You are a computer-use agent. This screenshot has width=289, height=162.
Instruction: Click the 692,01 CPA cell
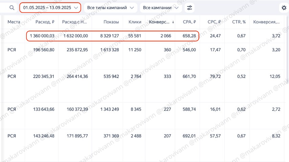189,136
